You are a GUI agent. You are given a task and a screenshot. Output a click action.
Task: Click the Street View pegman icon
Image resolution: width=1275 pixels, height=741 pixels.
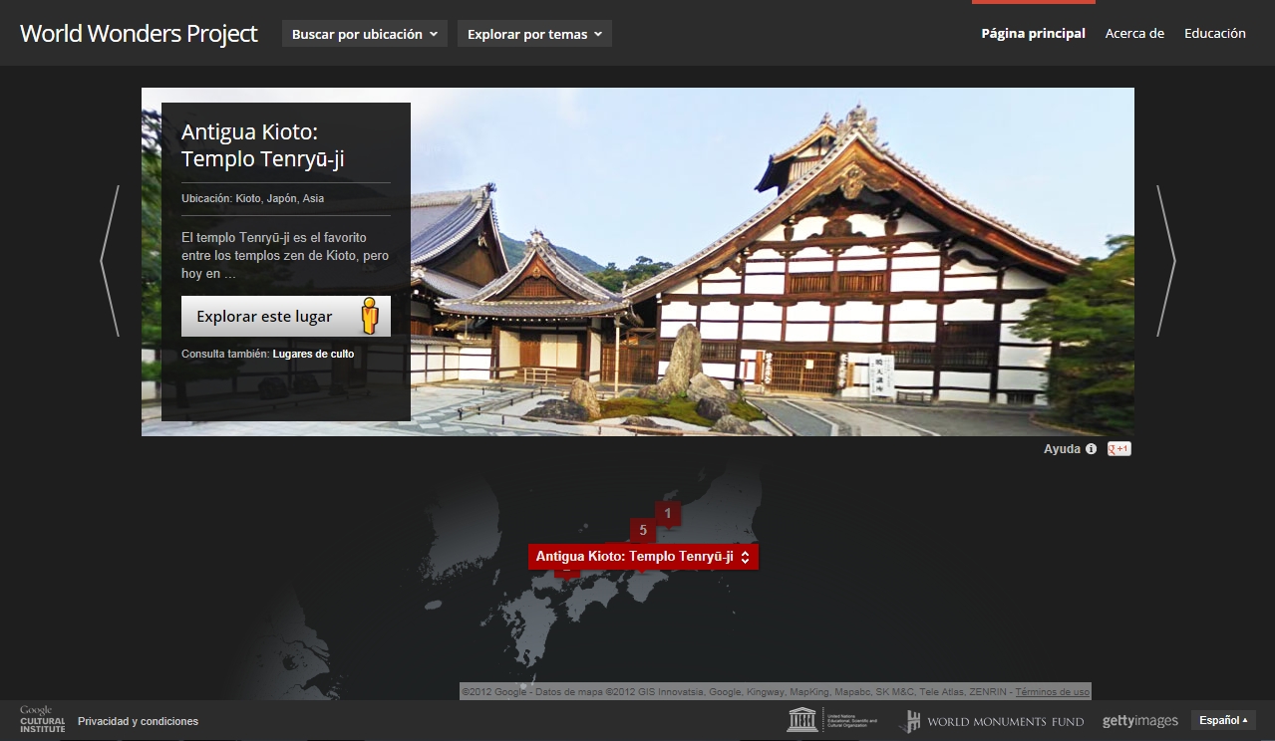coord(370,317)
